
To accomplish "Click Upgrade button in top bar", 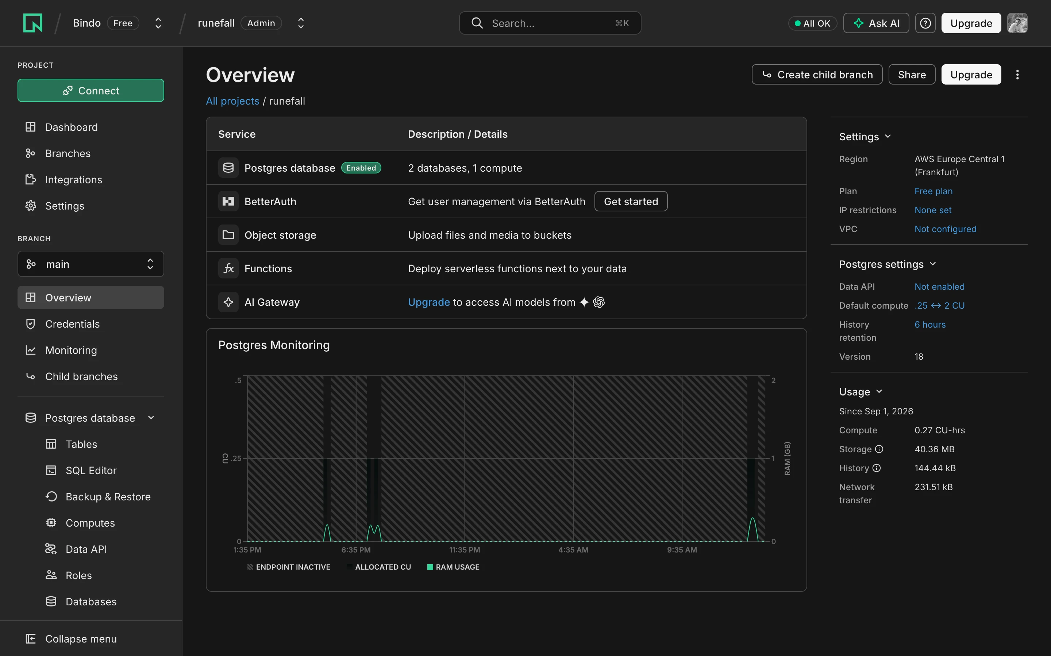I will (x=971, y=23).
